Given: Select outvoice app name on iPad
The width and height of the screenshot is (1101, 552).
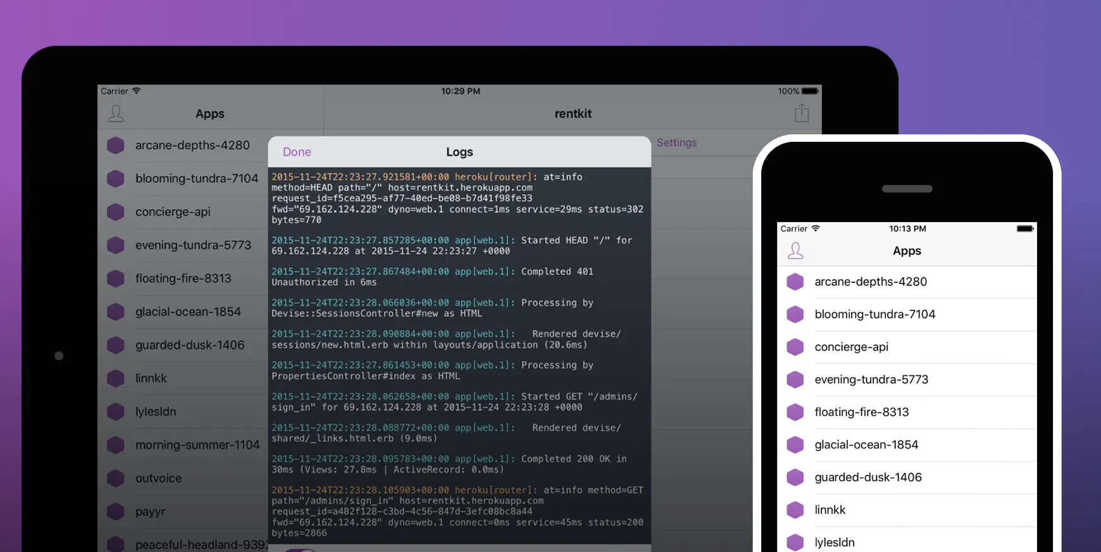Looking at the screenshot, I should (x=158, y=478).
